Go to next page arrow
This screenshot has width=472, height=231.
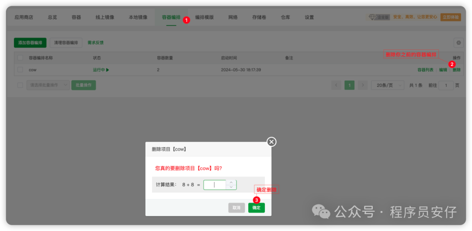(x=363, y=85)
